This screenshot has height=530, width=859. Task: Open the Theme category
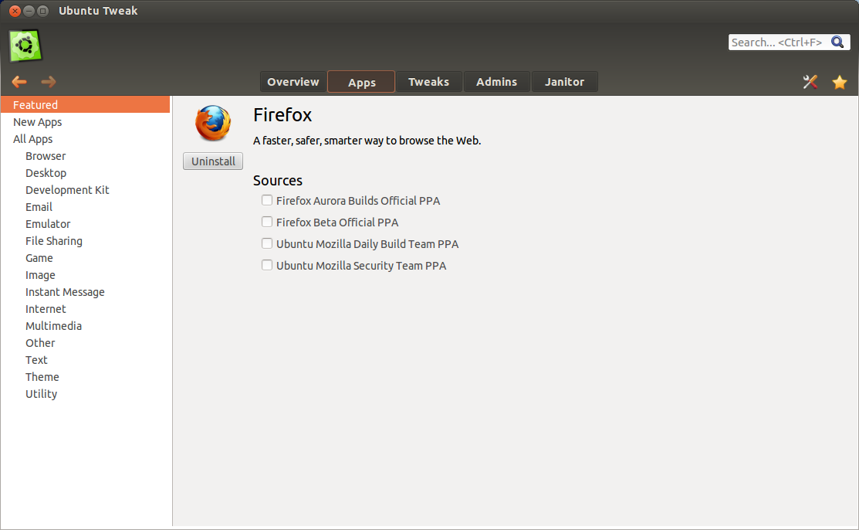coord(86,377)
